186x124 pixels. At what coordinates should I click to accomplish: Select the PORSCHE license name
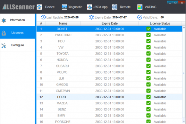(63, 122)
